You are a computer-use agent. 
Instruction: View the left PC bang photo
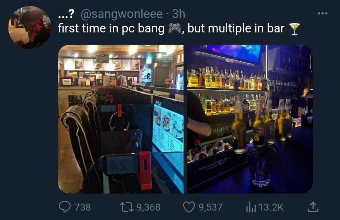coord(121,119)
